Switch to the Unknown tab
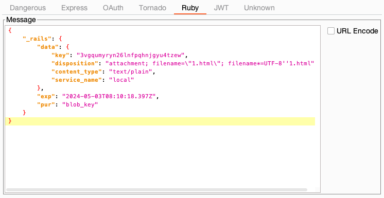The width and height of the screenshot is (384, 198). click(259, 8)
